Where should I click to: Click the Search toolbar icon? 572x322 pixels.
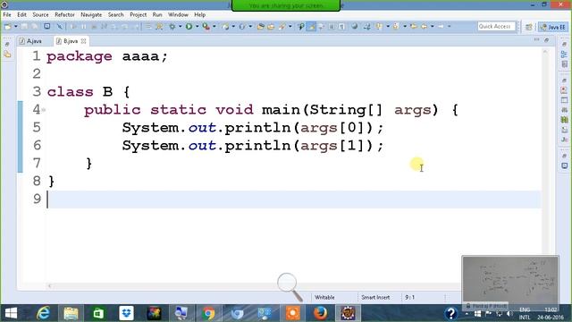coord(282,27)
